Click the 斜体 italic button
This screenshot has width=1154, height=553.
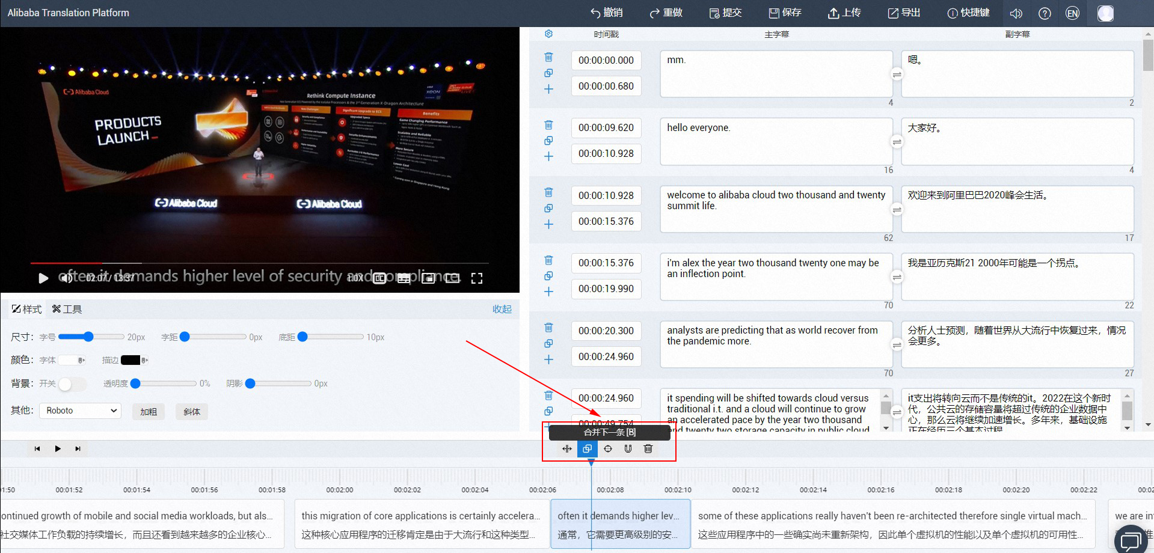pos(192,412)
